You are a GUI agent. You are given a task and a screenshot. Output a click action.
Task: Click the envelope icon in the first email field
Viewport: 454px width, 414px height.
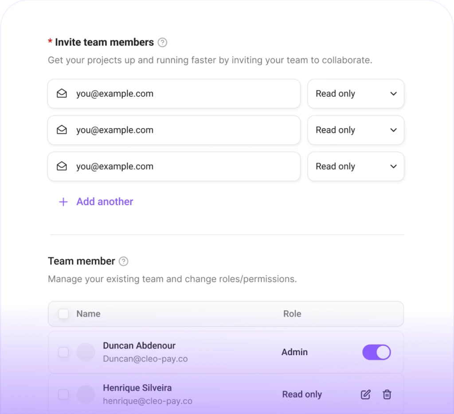click(62, 94)
